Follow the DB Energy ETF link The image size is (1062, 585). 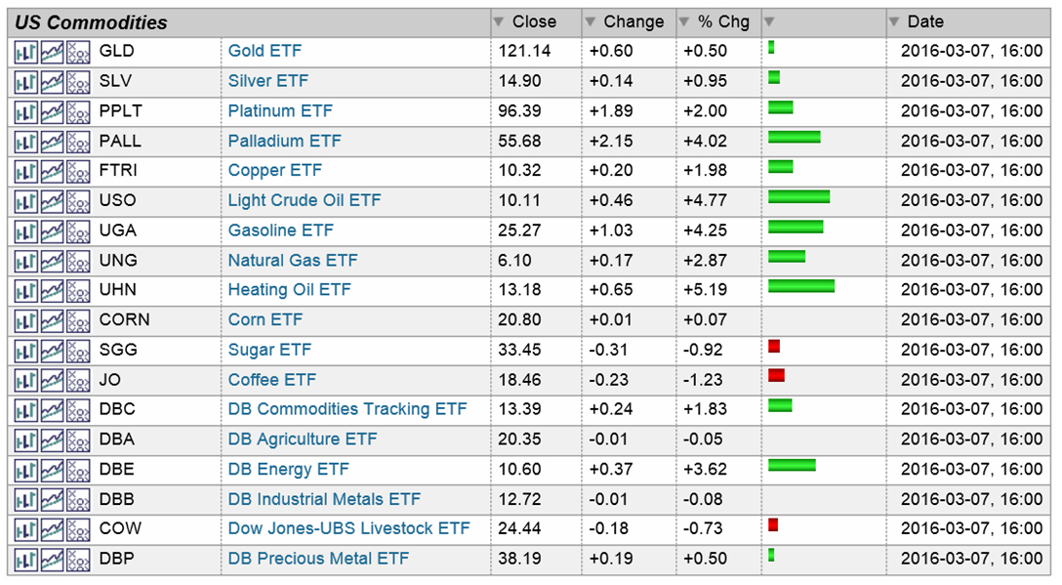click(288, 469)
